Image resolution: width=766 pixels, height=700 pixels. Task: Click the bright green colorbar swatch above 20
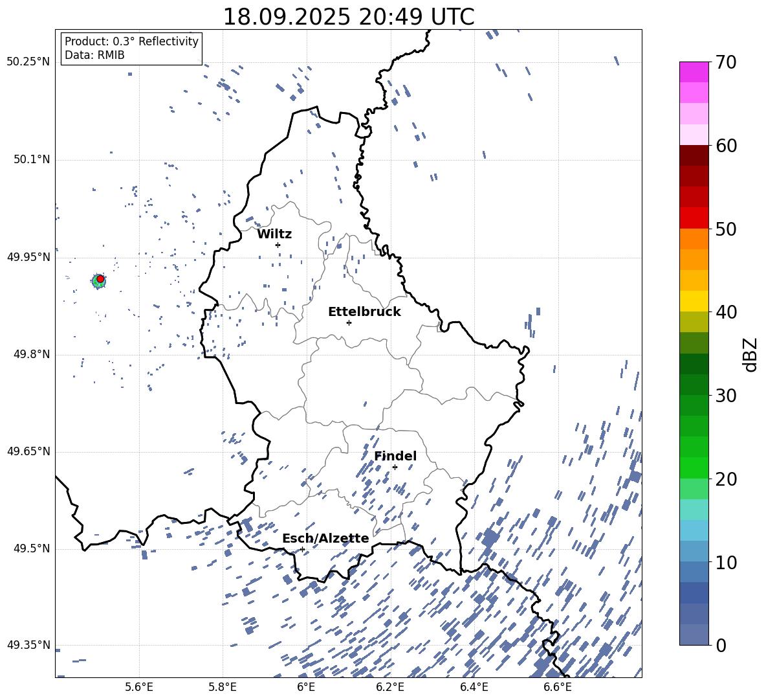[694, 468]
